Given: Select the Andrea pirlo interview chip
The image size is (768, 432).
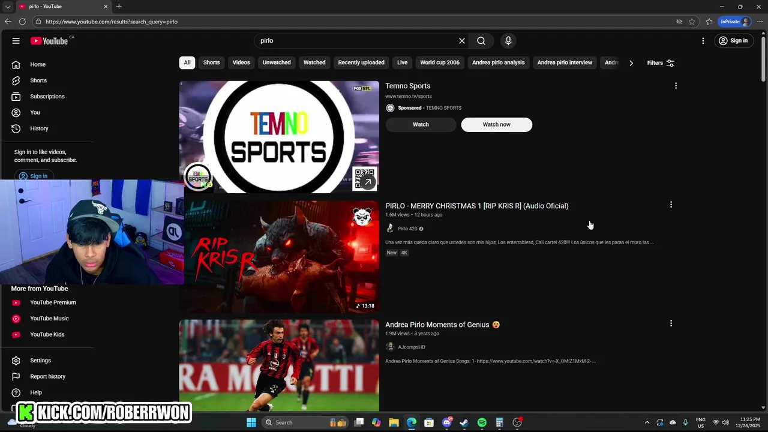Looking at the screenshot, I should [565, 62].
